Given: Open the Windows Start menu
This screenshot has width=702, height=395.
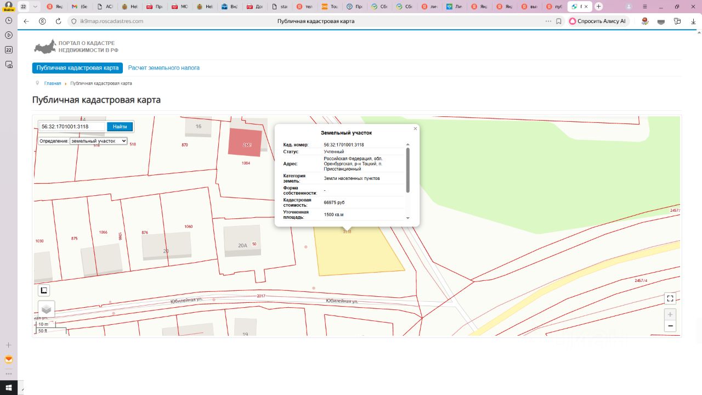Looking at the screenshot, I should click(9, 387).
